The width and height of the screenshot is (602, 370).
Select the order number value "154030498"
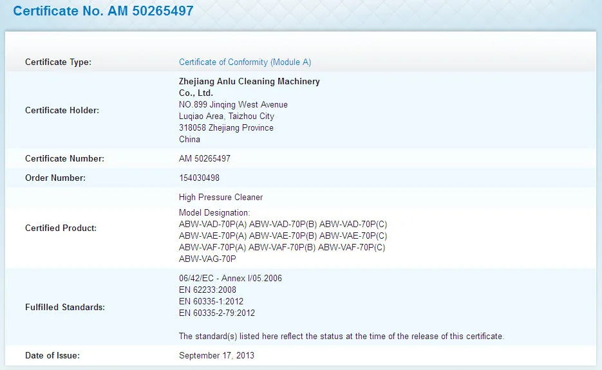click(x=199, y=178)
